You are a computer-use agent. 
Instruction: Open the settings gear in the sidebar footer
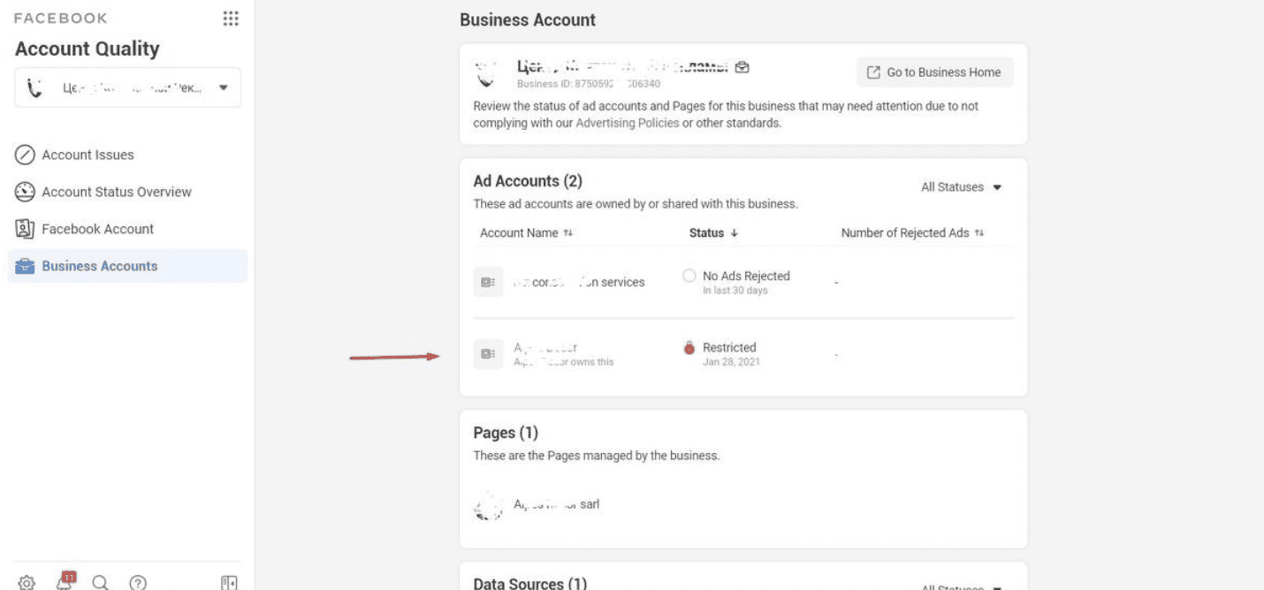27,582
